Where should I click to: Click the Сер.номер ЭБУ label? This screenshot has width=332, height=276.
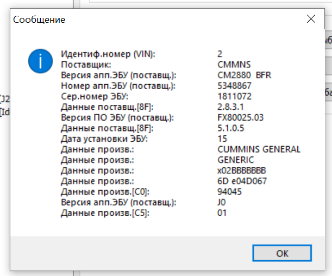(x=95, y=96)
